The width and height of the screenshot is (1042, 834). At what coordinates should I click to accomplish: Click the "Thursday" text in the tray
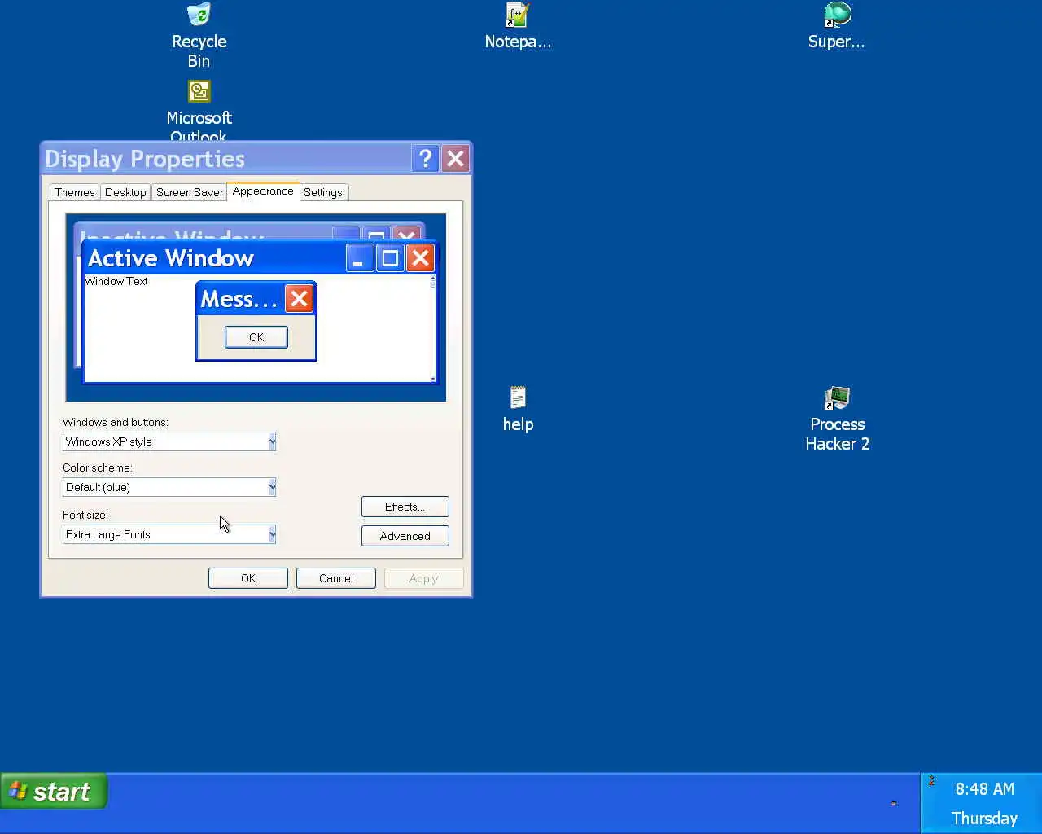coord(984,818)
